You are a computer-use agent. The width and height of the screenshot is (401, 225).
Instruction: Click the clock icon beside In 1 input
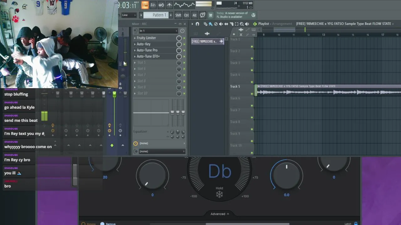(x=182, y=31)
